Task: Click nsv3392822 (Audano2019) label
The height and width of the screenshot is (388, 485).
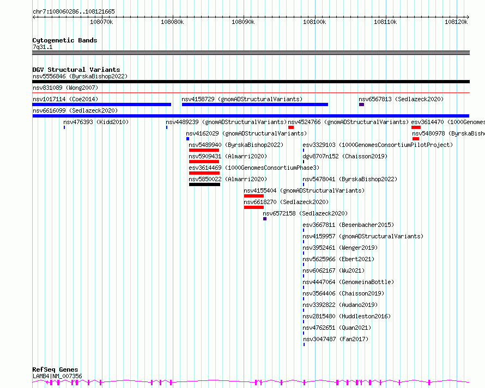Action: (x=340, y=305)
